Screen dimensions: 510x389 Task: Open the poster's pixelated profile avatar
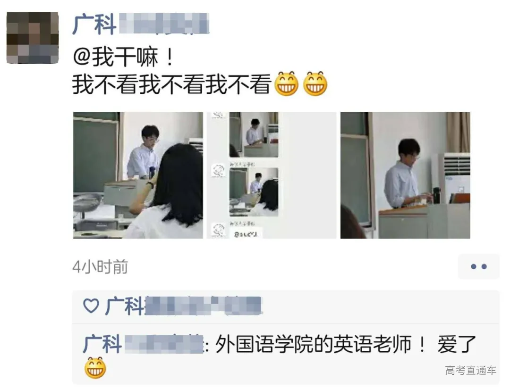[33, 38]
